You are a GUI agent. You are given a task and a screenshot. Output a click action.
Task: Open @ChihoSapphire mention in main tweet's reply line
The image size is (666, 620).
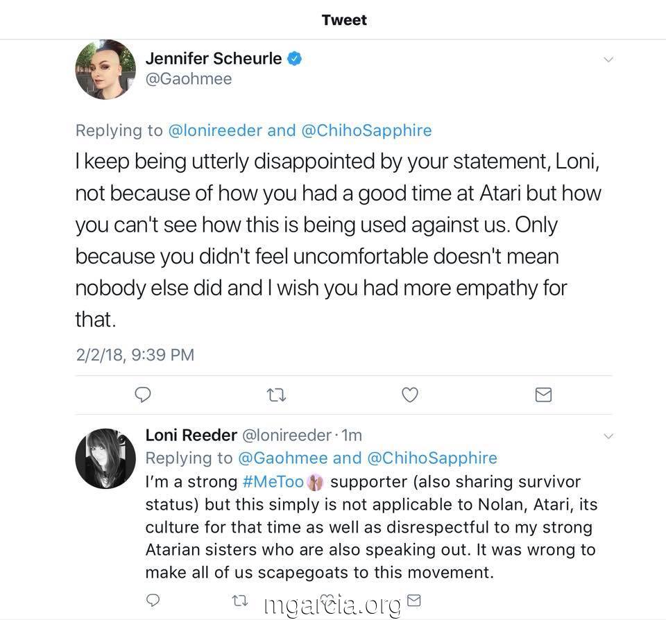366,130
